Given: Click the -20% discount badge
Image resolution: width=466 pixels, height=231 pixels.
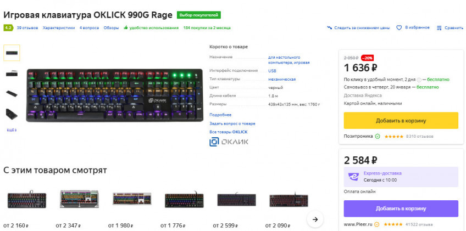Looking at the screenshot, I should tap(367, 58).
